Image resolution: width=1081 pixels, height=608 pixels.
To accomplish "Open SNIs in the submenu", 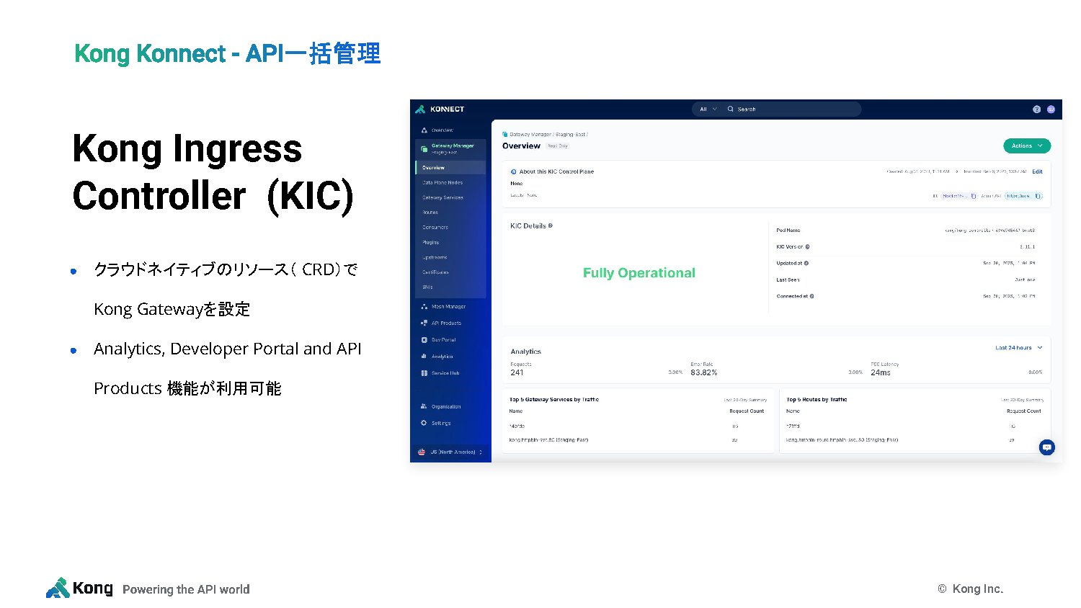I will click(x=427, y=287).
